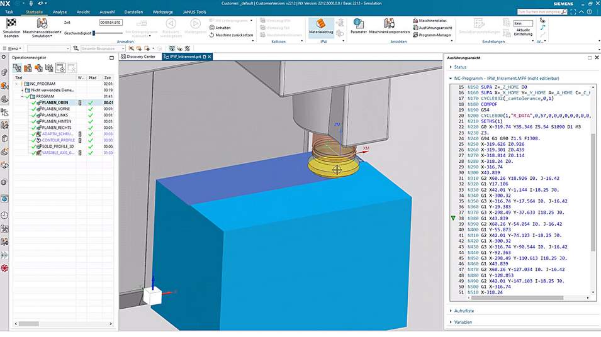The height and width of the screenshot is (337, 601).
Task: Show Maschinenstatus view
Action: tap(430, 21)
